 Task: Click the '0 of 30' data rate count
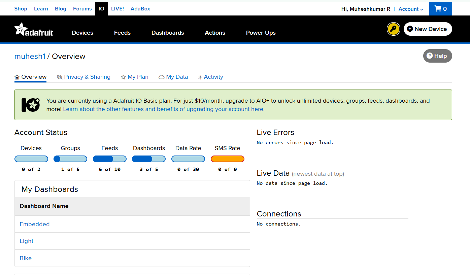(x=188, y=169)
